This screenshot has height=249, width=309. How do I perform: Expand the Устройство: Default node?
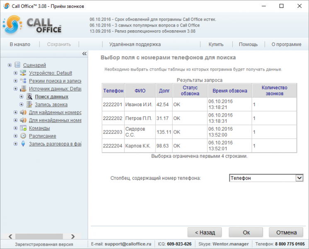15,73
